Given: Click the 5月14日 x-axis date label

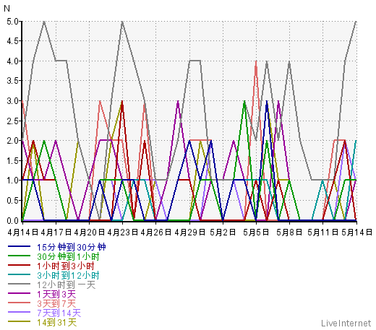Looking at the screenshot, I should click(356, 233).
